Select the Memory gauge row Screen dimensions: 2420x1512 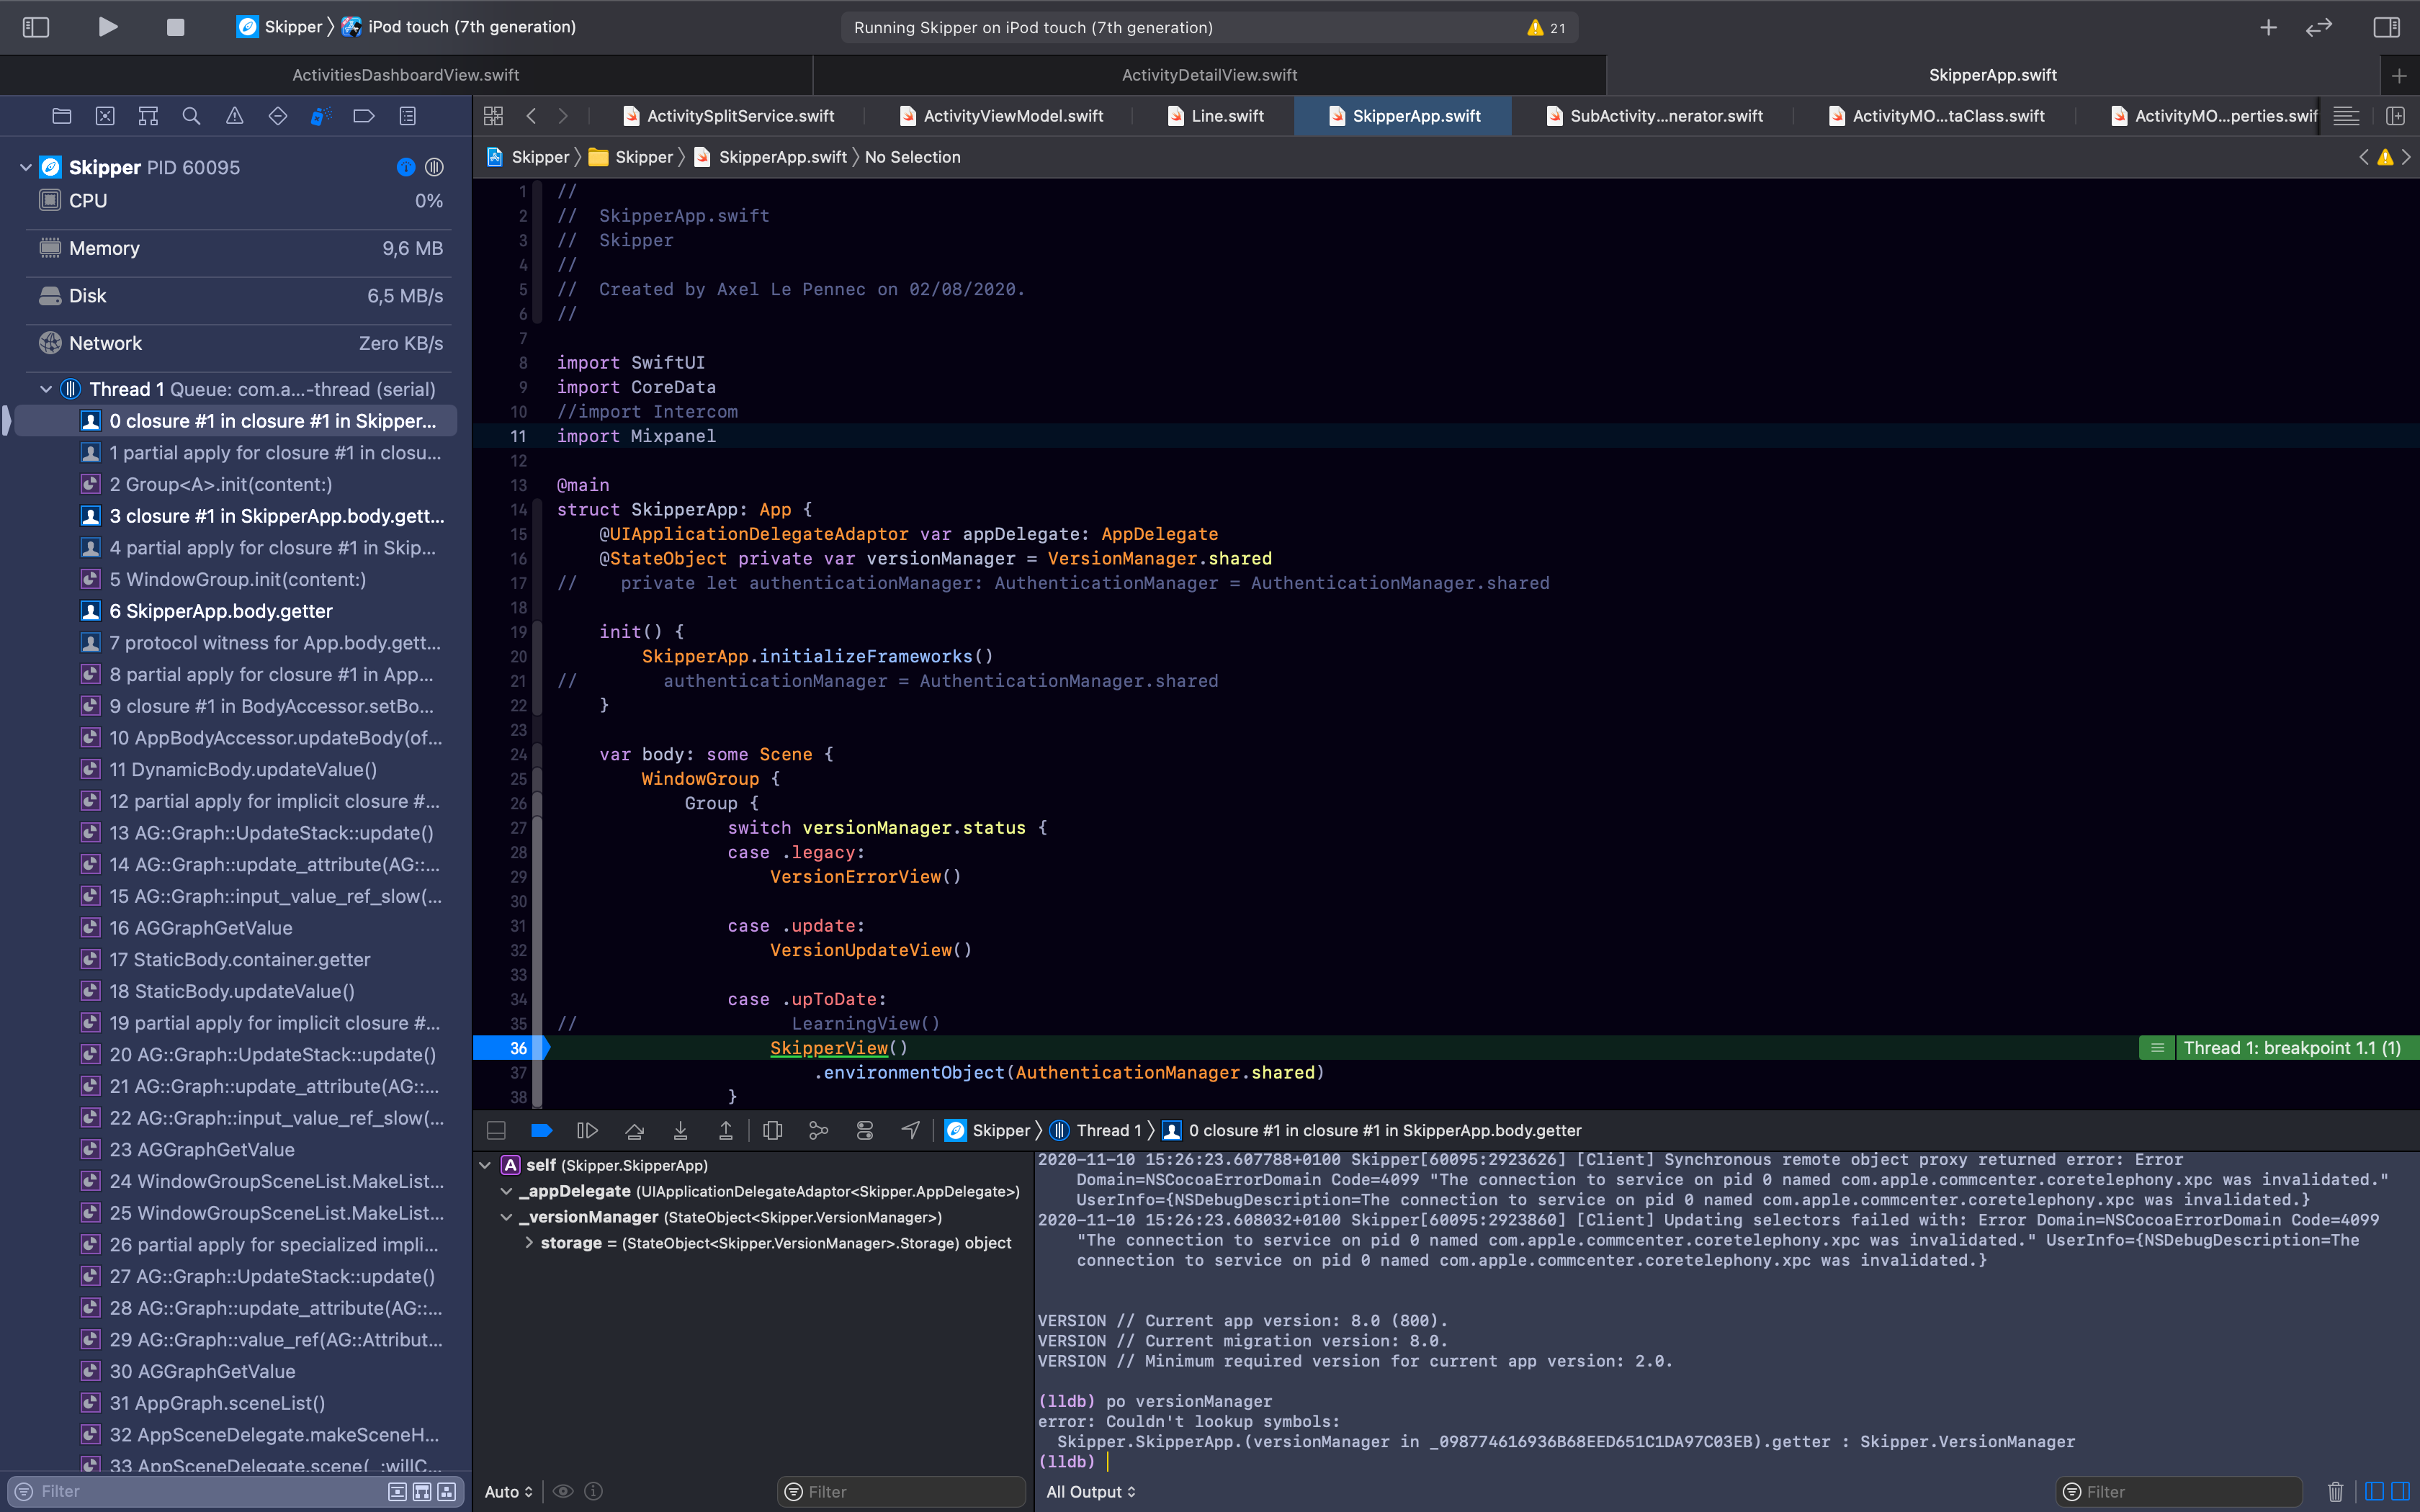coord(240,248)
